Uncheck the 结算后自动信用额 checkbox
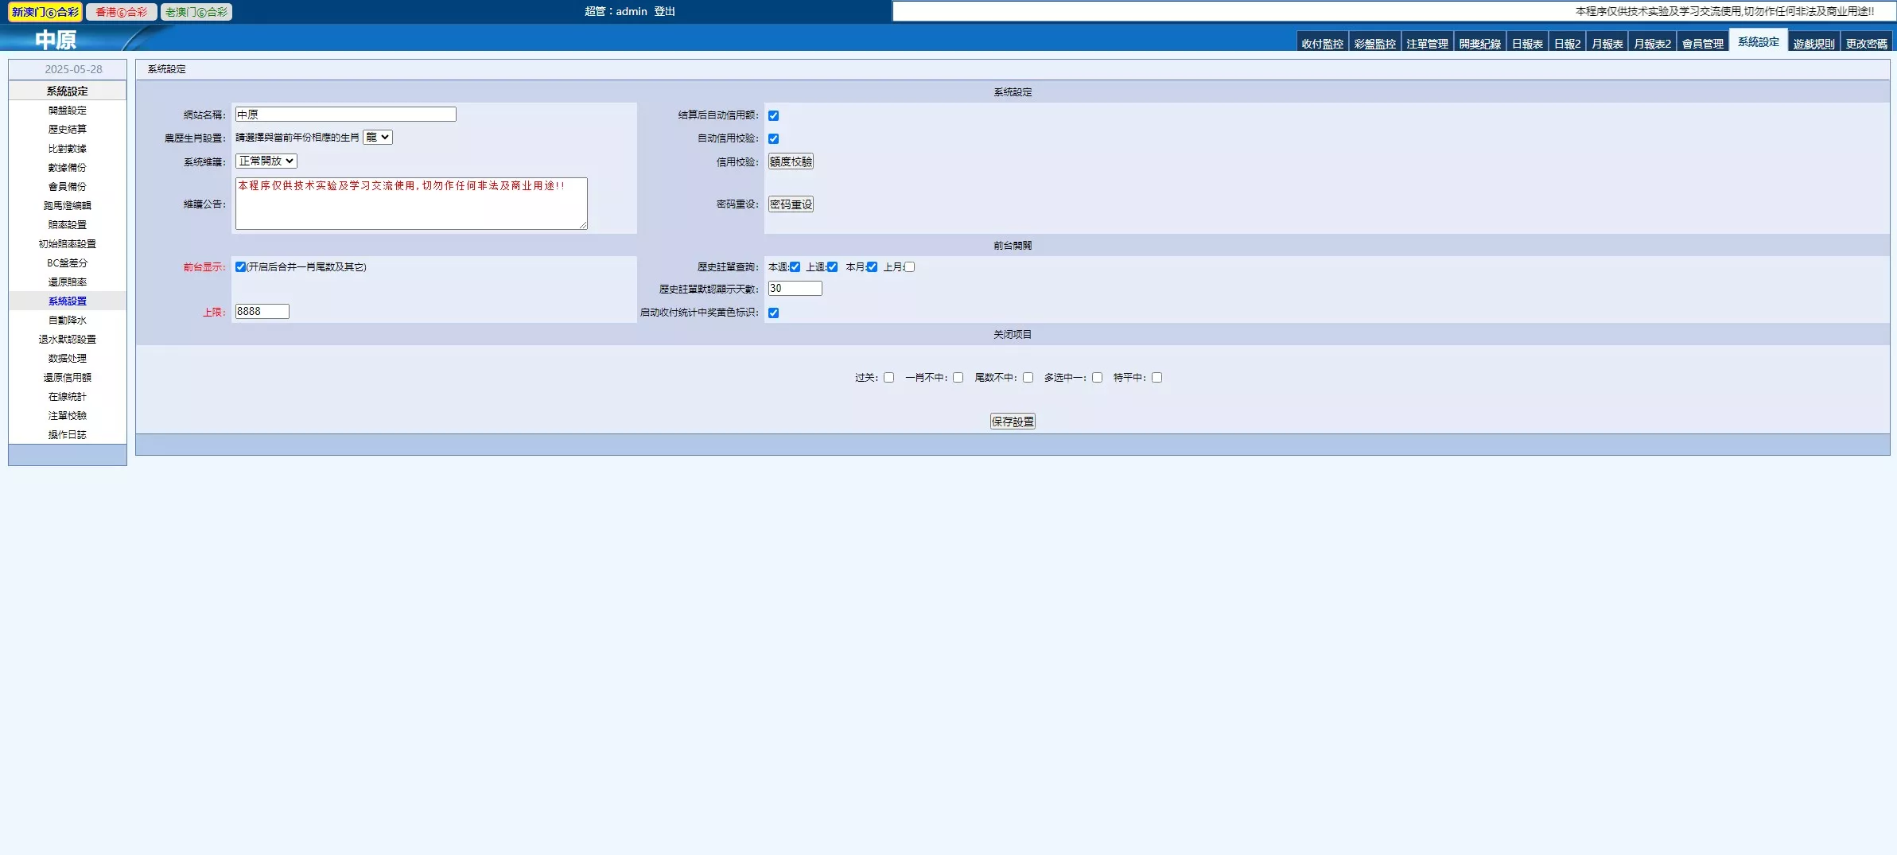Screen dimensions: 1897x855 click(x=773, y=115)
